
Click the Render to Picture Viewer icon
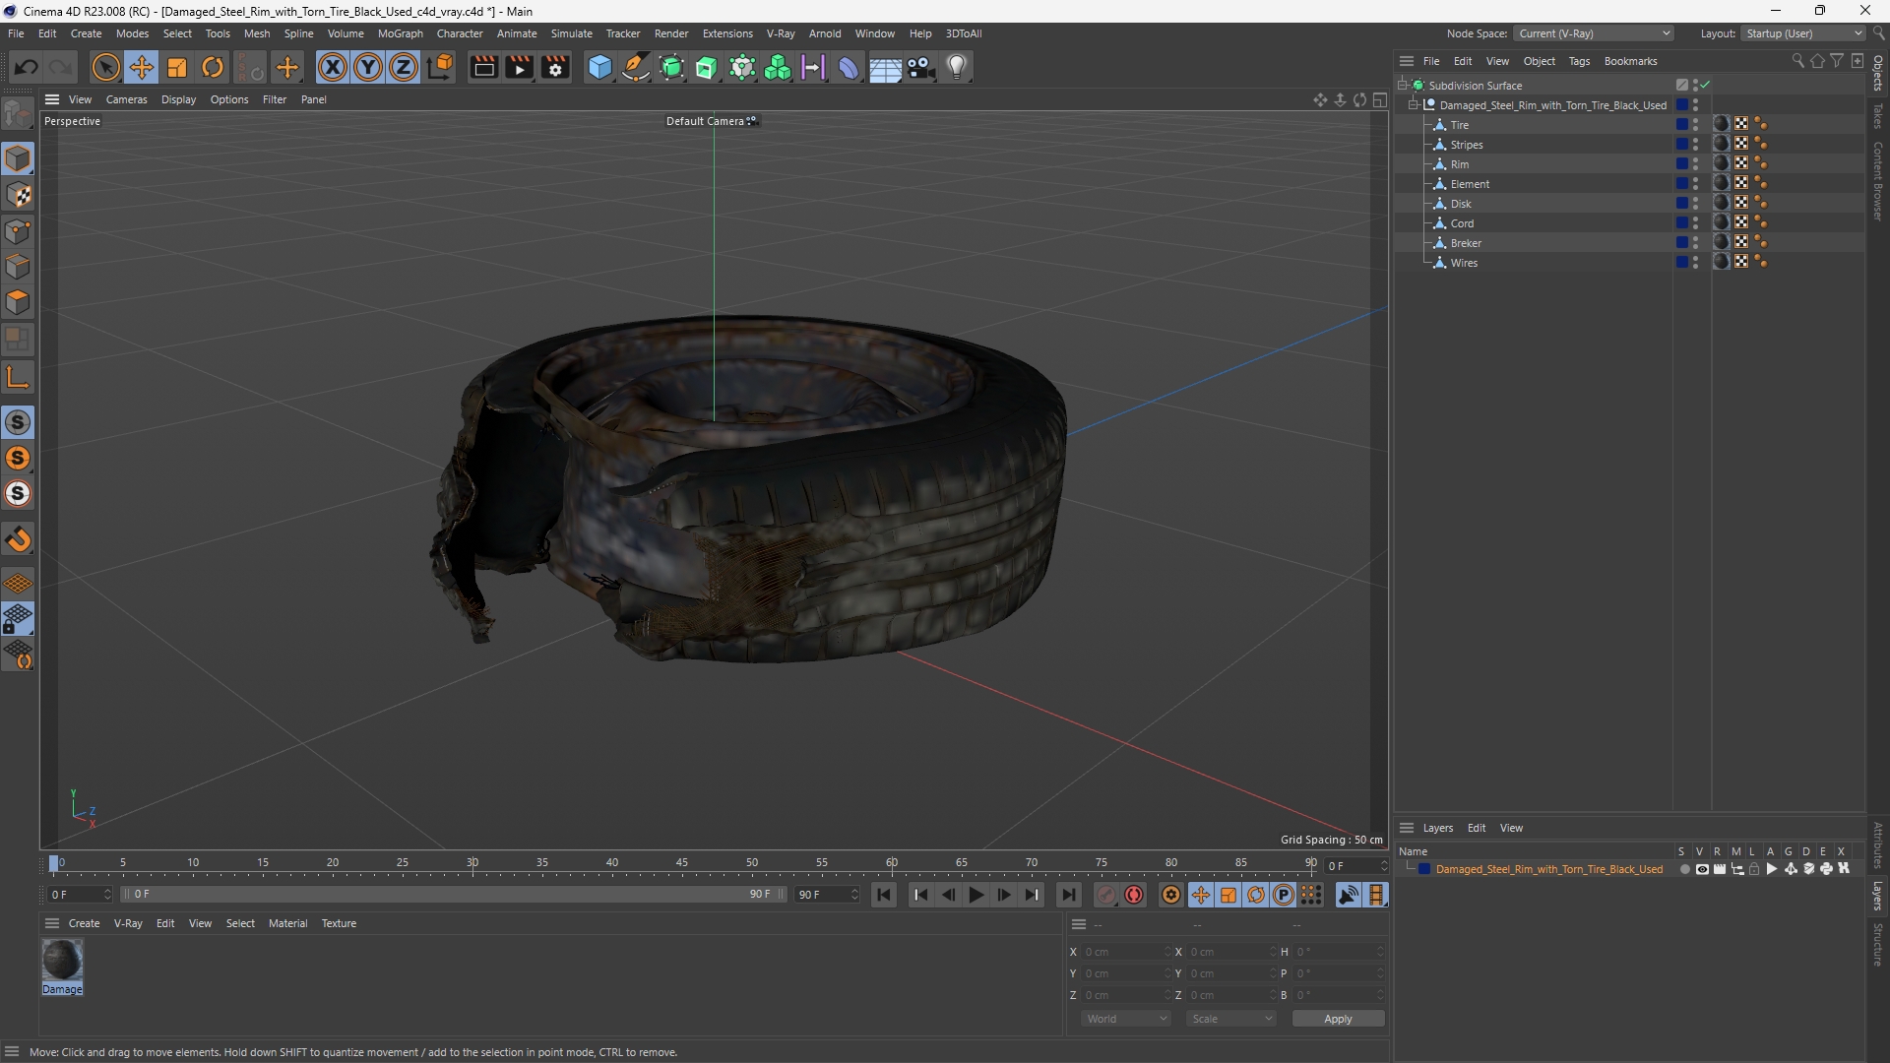click(519, 67)
